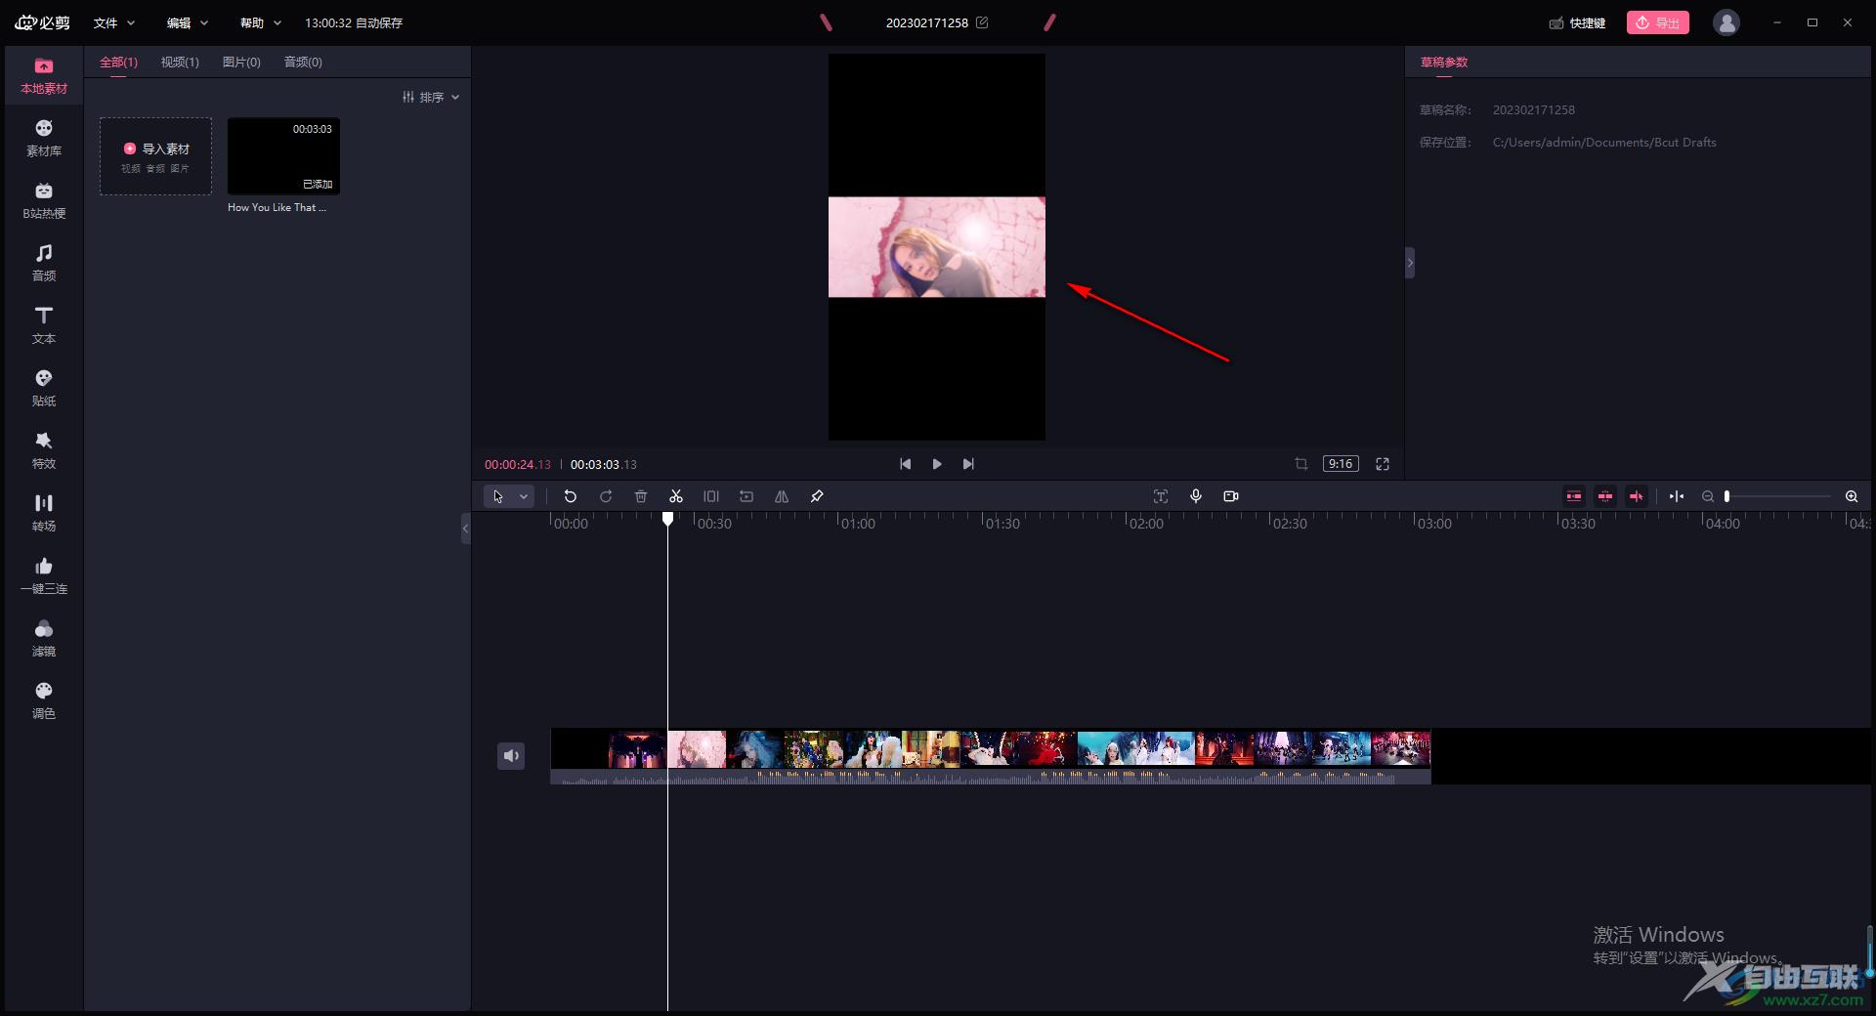Open the 编辑 menu
Image resolution: width=1876 pixels, height=1016 pixels.
tap(188, 22)
